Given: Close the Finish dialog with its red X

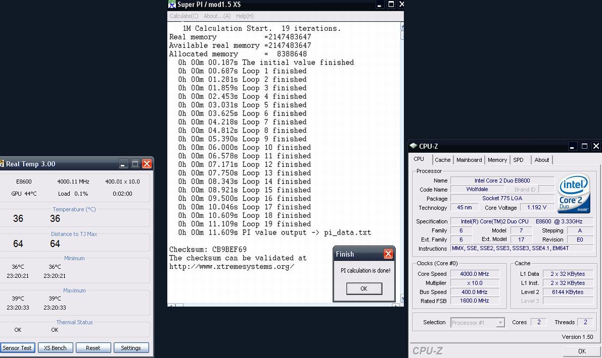Looking at the screenshot, I should click(x=388, y=254).
